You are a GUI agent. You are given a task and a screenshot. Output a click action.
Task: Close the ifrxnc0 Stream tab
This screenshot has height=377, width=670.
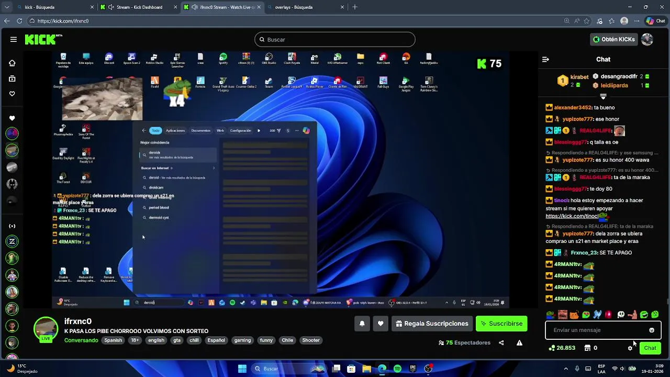click(259, 7)
